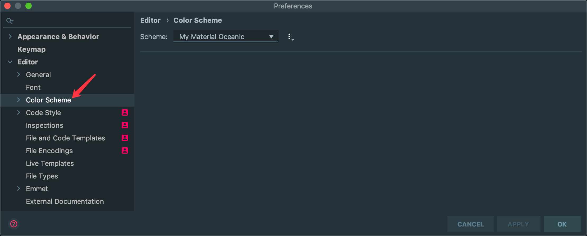Click the CANCEL button
This screenshot has width=587, height=236.
[x=470, y=224]
